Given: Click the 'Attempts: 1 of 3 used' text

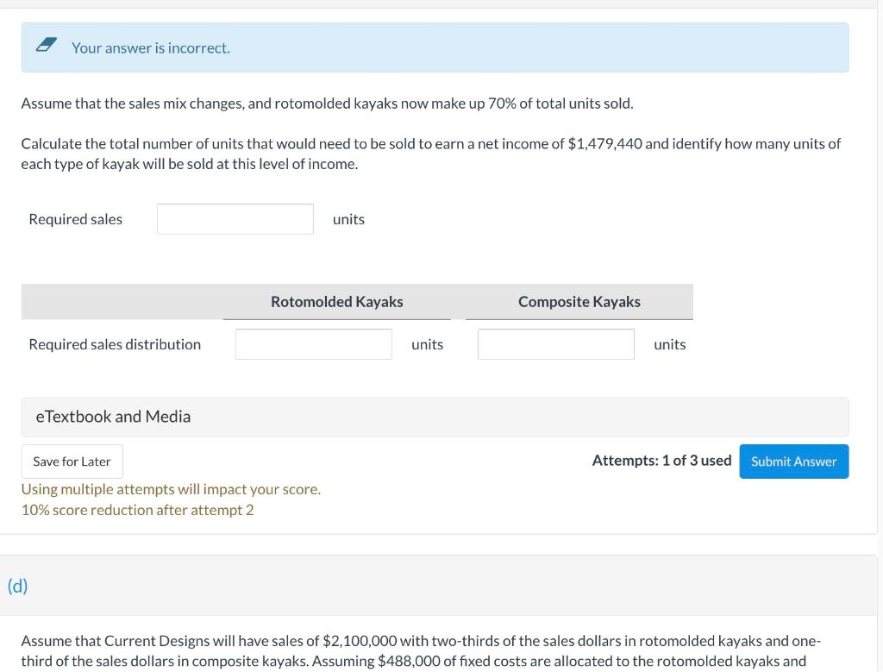Looking at the screenshot, I should pos(661,461).
